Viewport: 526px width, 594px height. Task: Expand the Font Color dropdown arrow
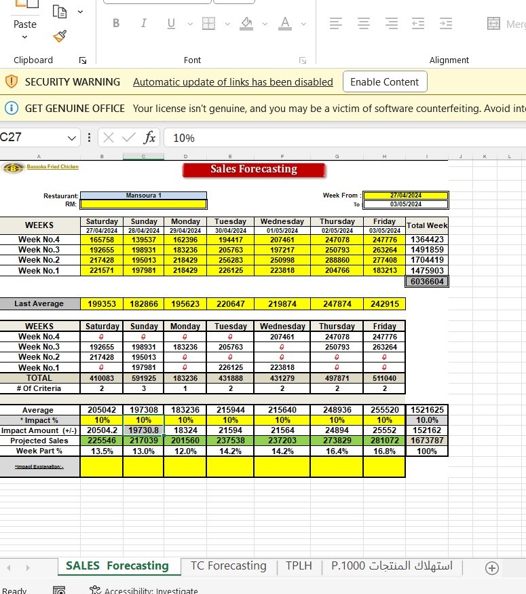303,24
